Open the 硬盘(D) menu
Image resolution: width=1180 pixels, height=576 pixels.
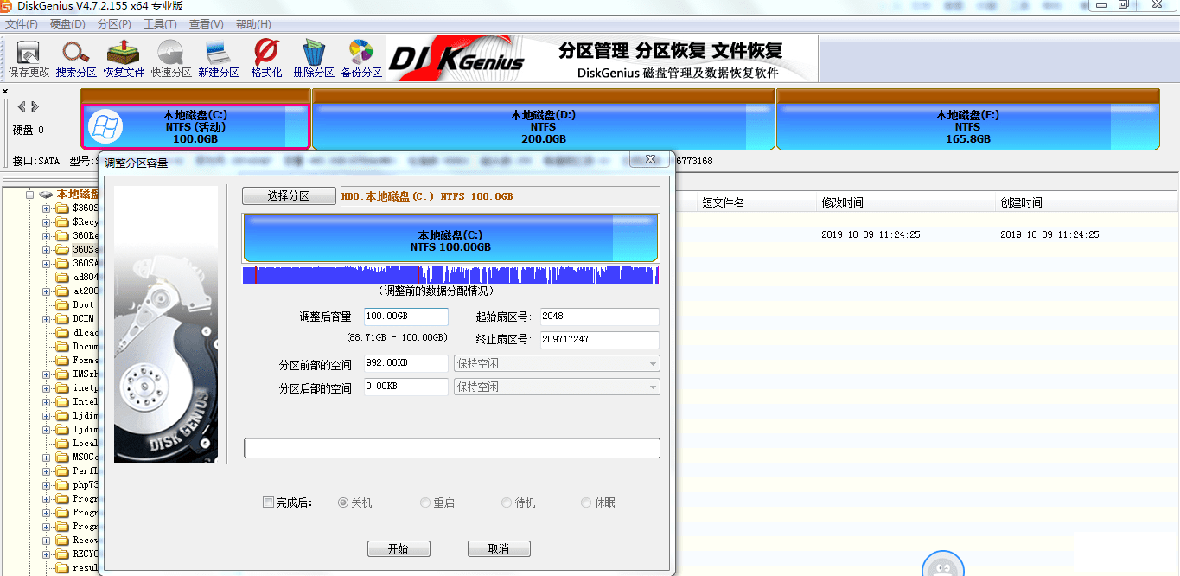pyautogui.click(x=67, y=24)
